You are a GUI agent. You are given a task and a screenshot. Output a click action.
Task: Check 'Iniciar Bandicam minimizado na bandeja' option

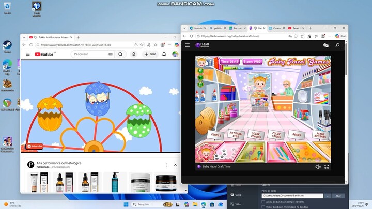[263, 207]
